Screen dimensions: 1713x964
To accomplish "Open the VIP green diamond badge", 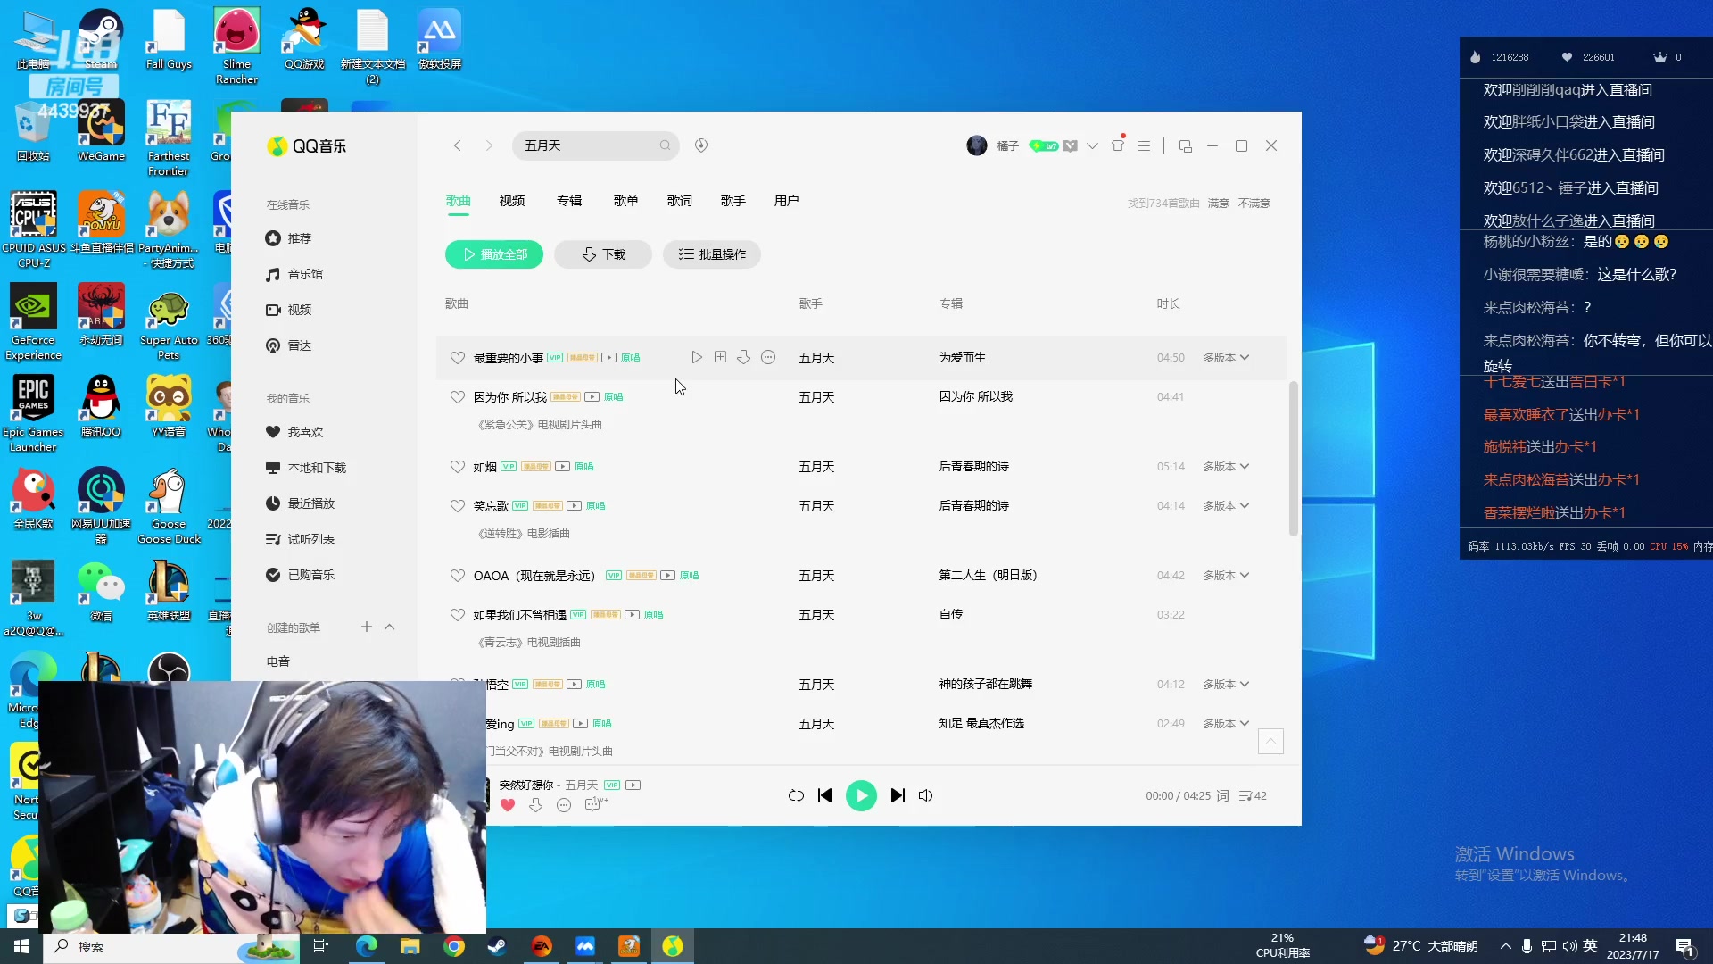I will [1044, 145].
